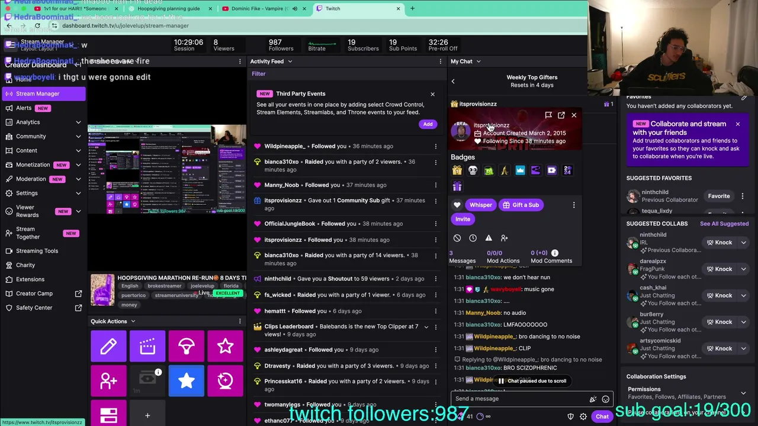Open the emote picker in chat input
758x426 pixels.
(605, 399)
